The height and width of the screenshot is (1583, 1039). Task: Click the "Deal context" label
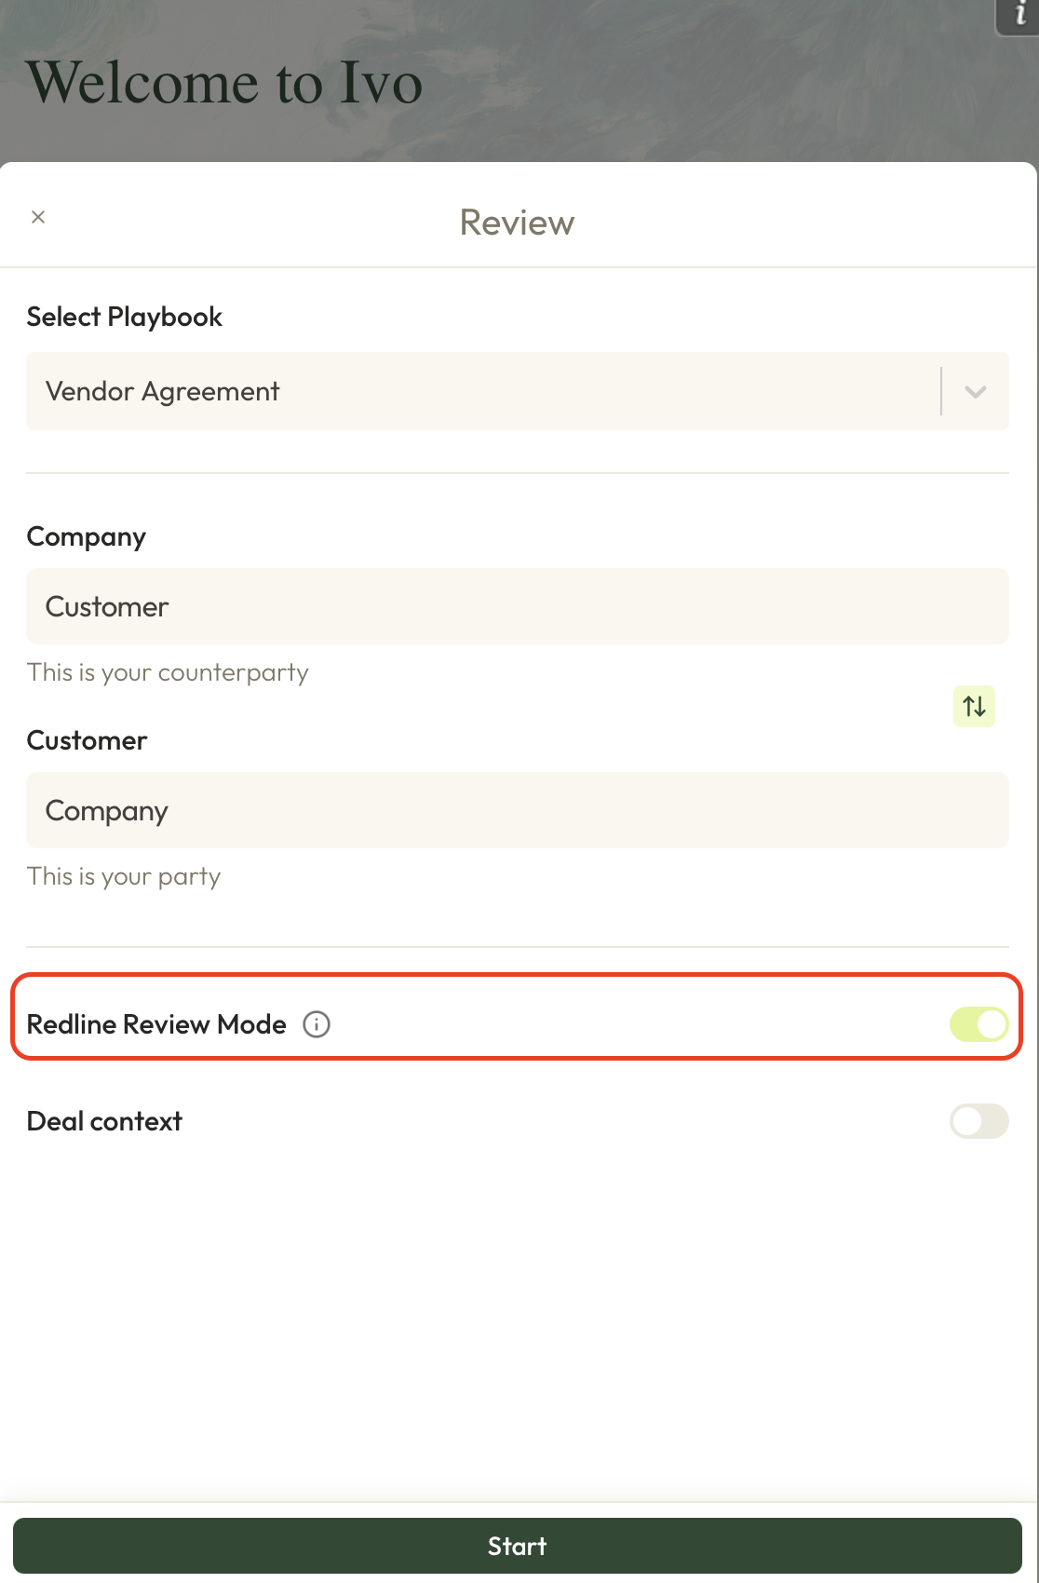[104, 1121]
